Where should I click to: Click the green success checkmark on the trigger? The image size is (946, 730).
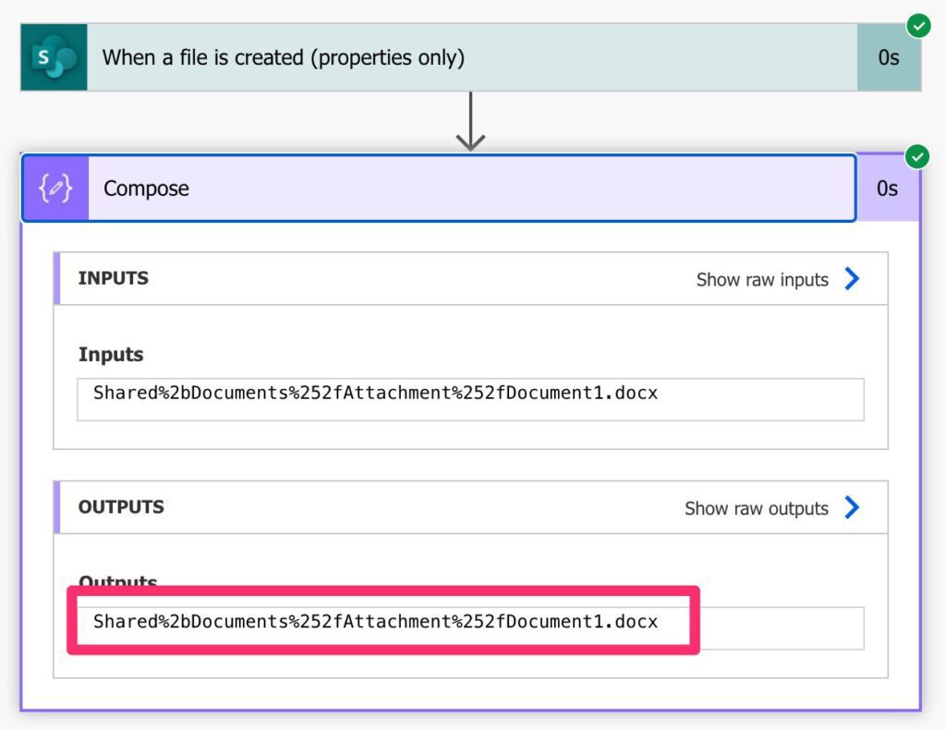point(918,27)
